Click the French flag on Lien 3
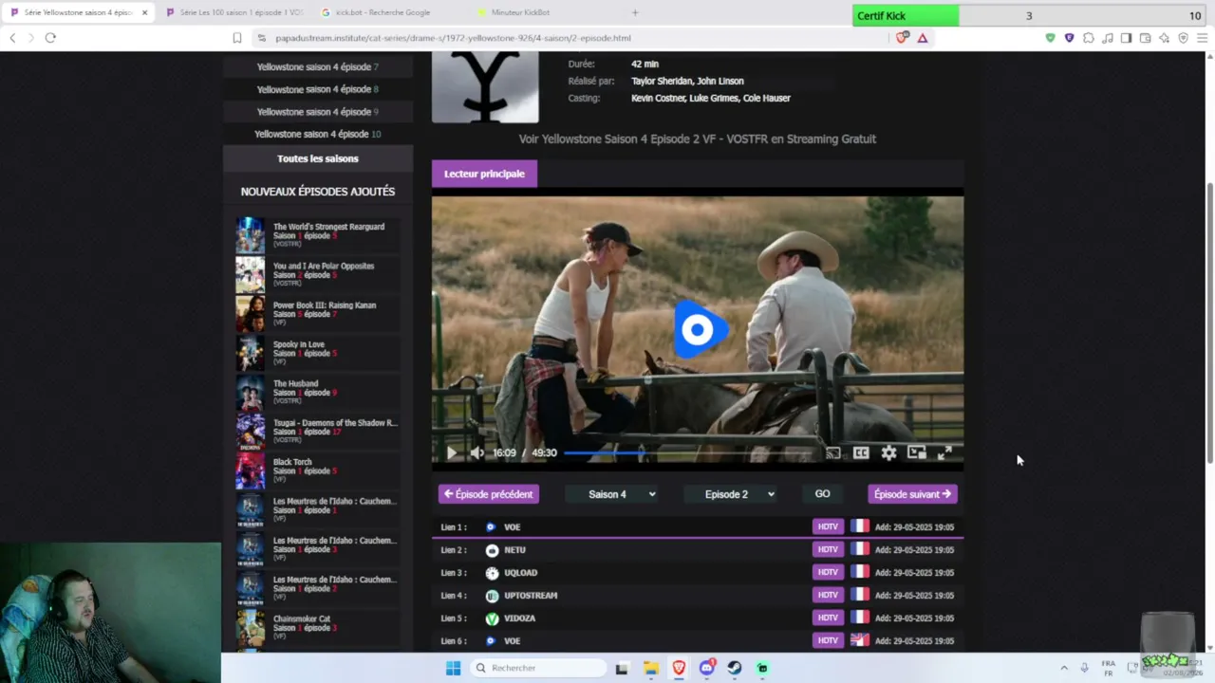This screenshot has height=683, width=1215. pyautogui.click(x=859, y=572)
